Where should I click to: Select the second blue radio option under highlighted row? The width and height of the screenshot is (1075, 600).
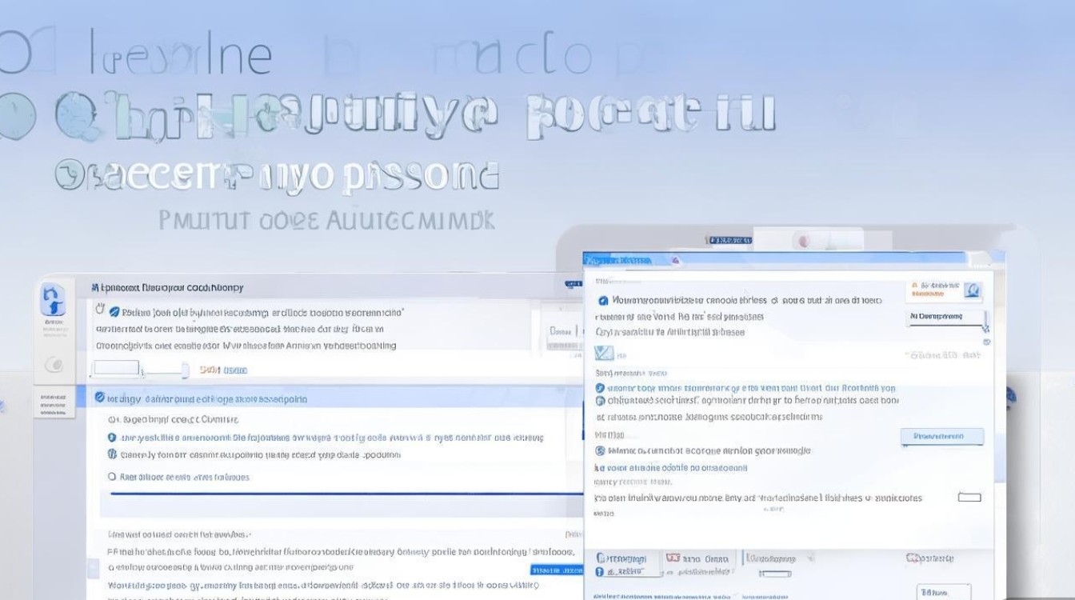point(112,454)
